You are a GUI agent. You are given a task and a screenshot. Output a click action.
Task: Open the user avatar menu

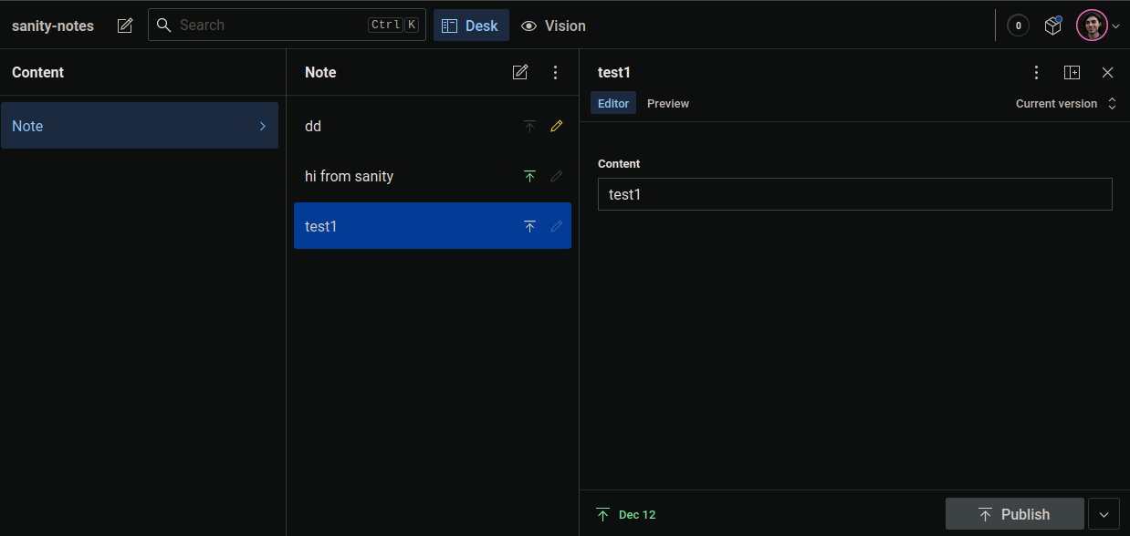1098,26
